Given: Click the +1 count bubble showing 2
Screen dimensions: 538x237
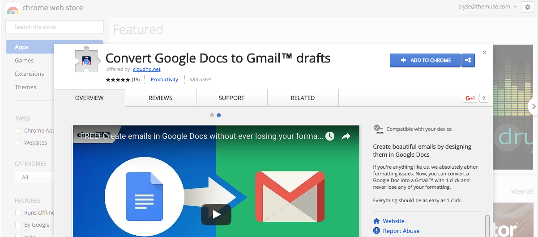Looking at the screenshot, I should [x=483, y=98].
